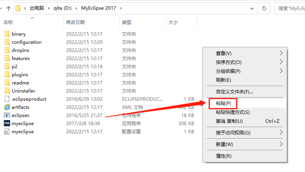Expand chevron after MyEclipse 2017 breadcrumb
Image resolution: width=305 pixels, height=172 pixels.
point(121,9)
